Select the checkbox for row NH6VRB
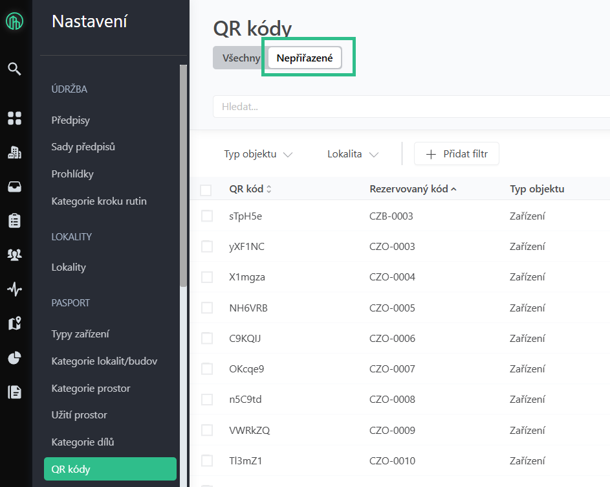610x487 pixels. click(207, 308)
